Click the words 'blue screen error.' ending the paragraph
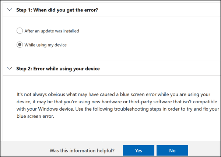This screenshot has height=157, width=221. [x=35, y=116]
